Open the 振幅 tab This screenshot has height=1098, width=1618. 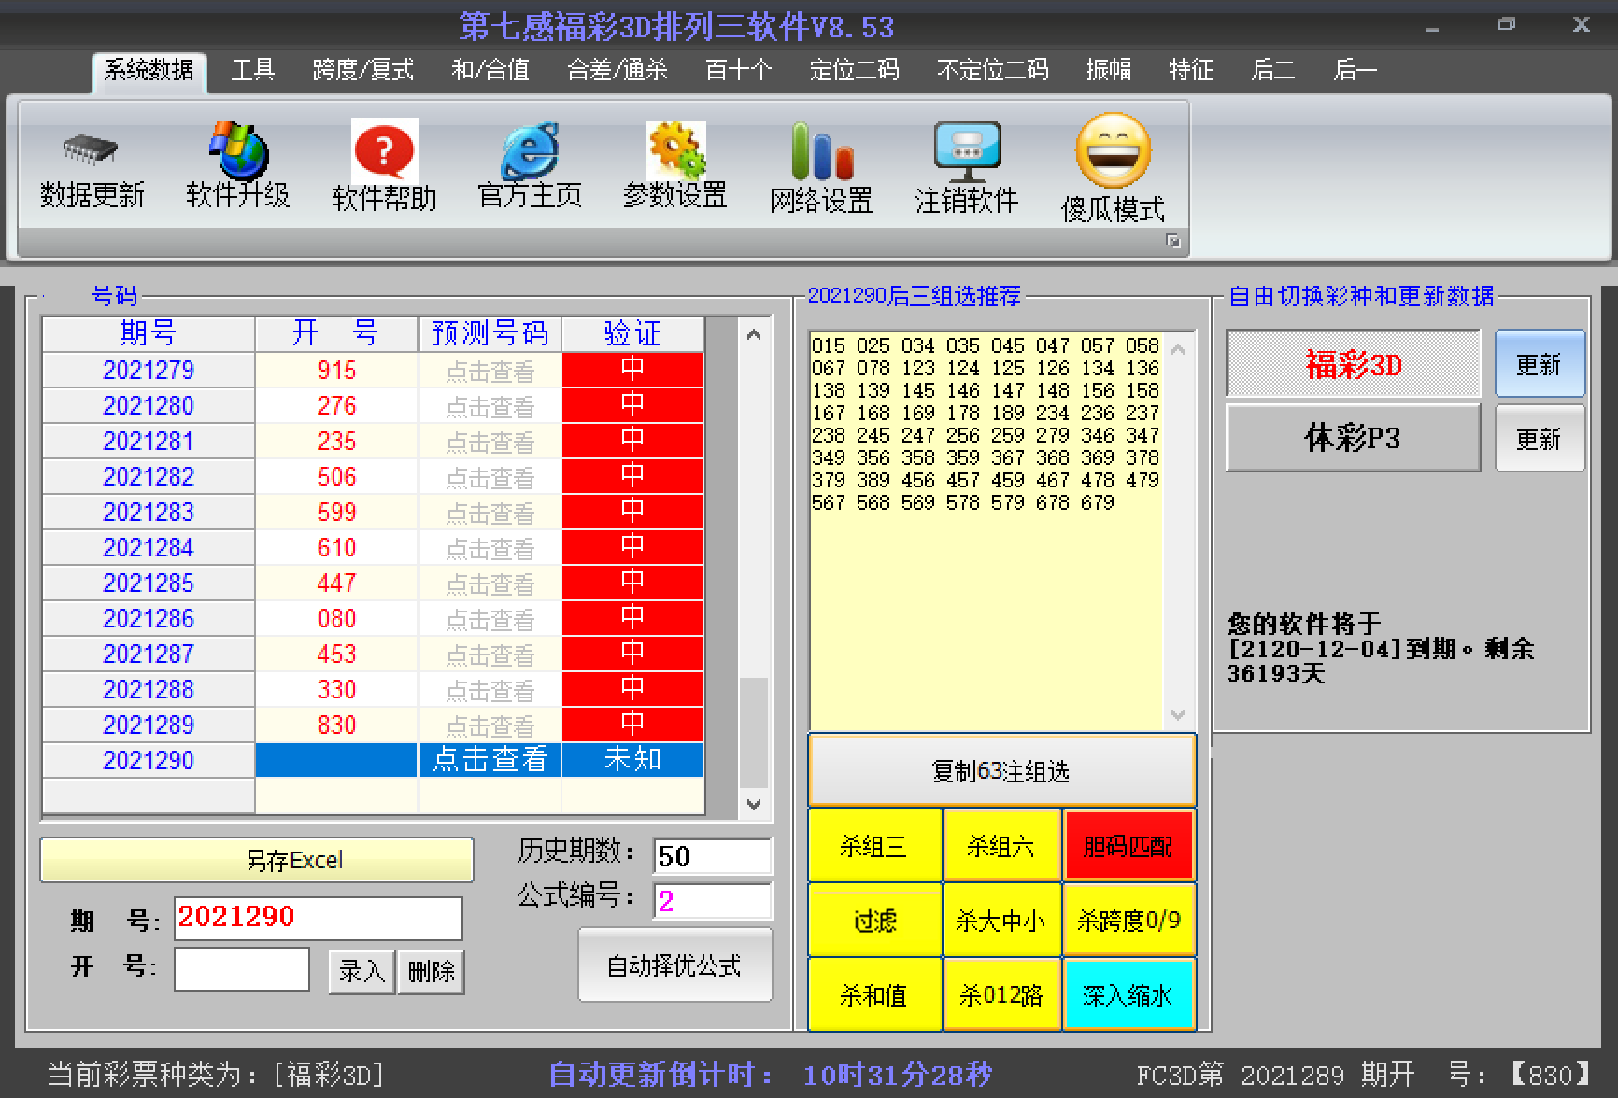click(x=1109, y=70)
